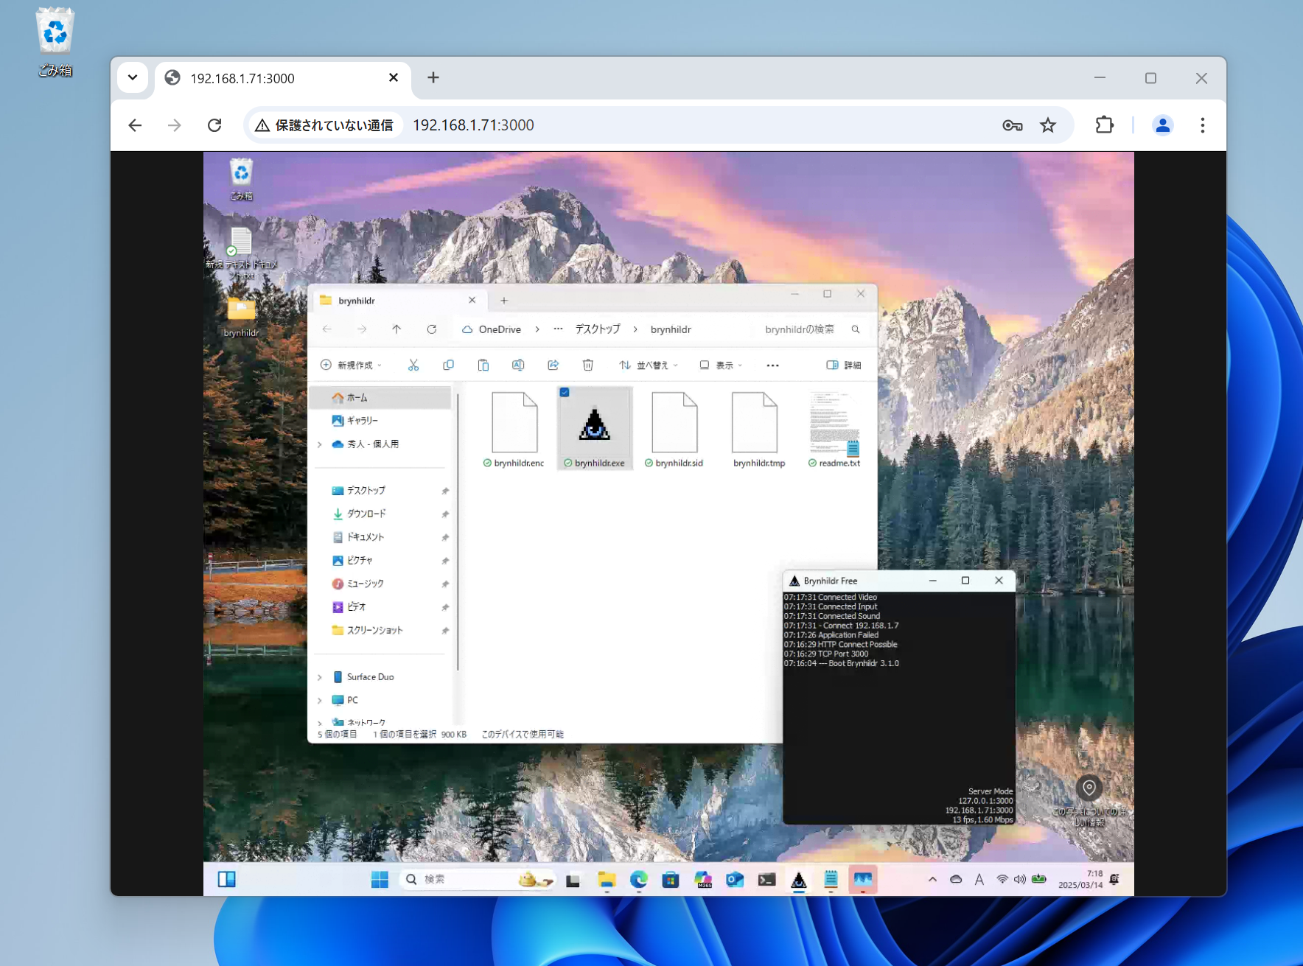Click the extensions puzzle icon in Chrome
Screen dimensions: 1303x966
click(1104, 125)
